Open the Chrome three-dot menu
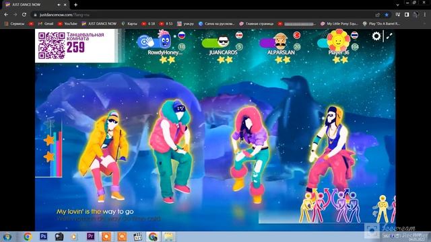The height and width of the screenshot is (242, 431). tap(425, 15)
